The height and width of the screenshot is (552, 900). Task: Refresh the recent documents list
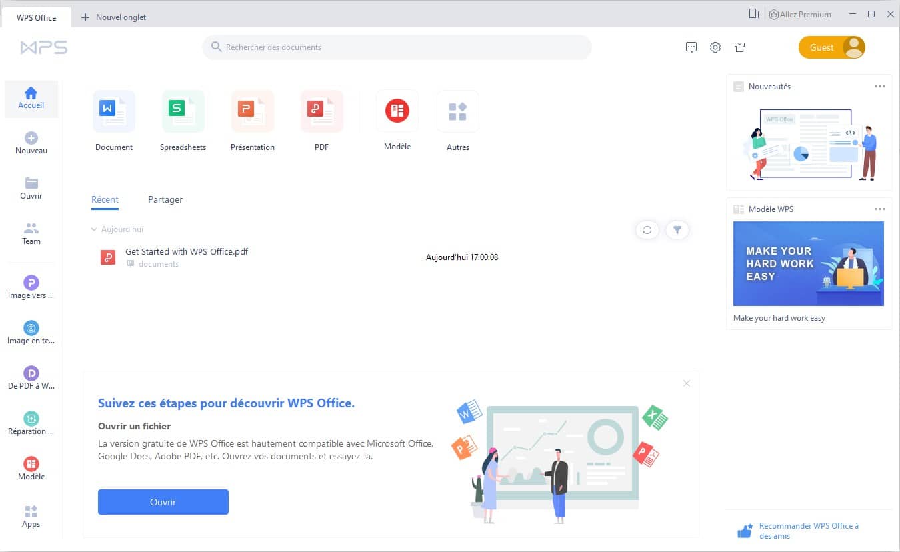click(x=647, y=230)
